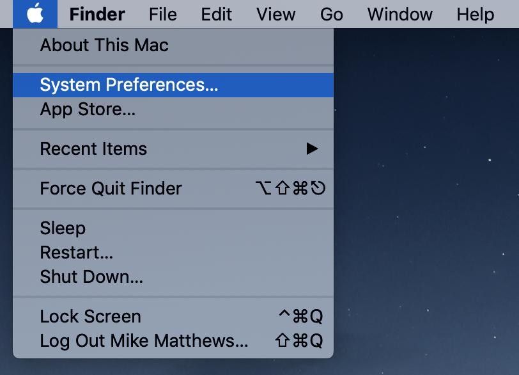Click the Apple logo menu icon
519x375 pixels.
click(x=35, y=13)
